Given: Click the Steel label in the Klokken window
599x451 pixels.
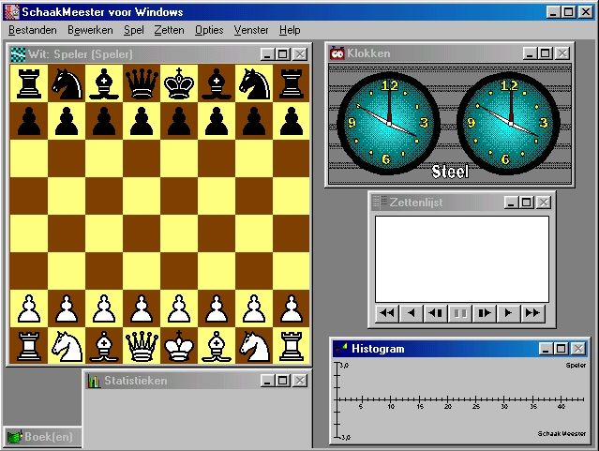Looking at the screenshot, I should [450, 172].
